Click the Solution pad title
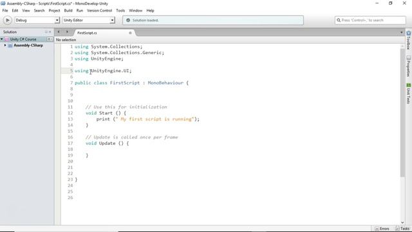The height and width of the screenshot is (232, 412). (10, 32)
